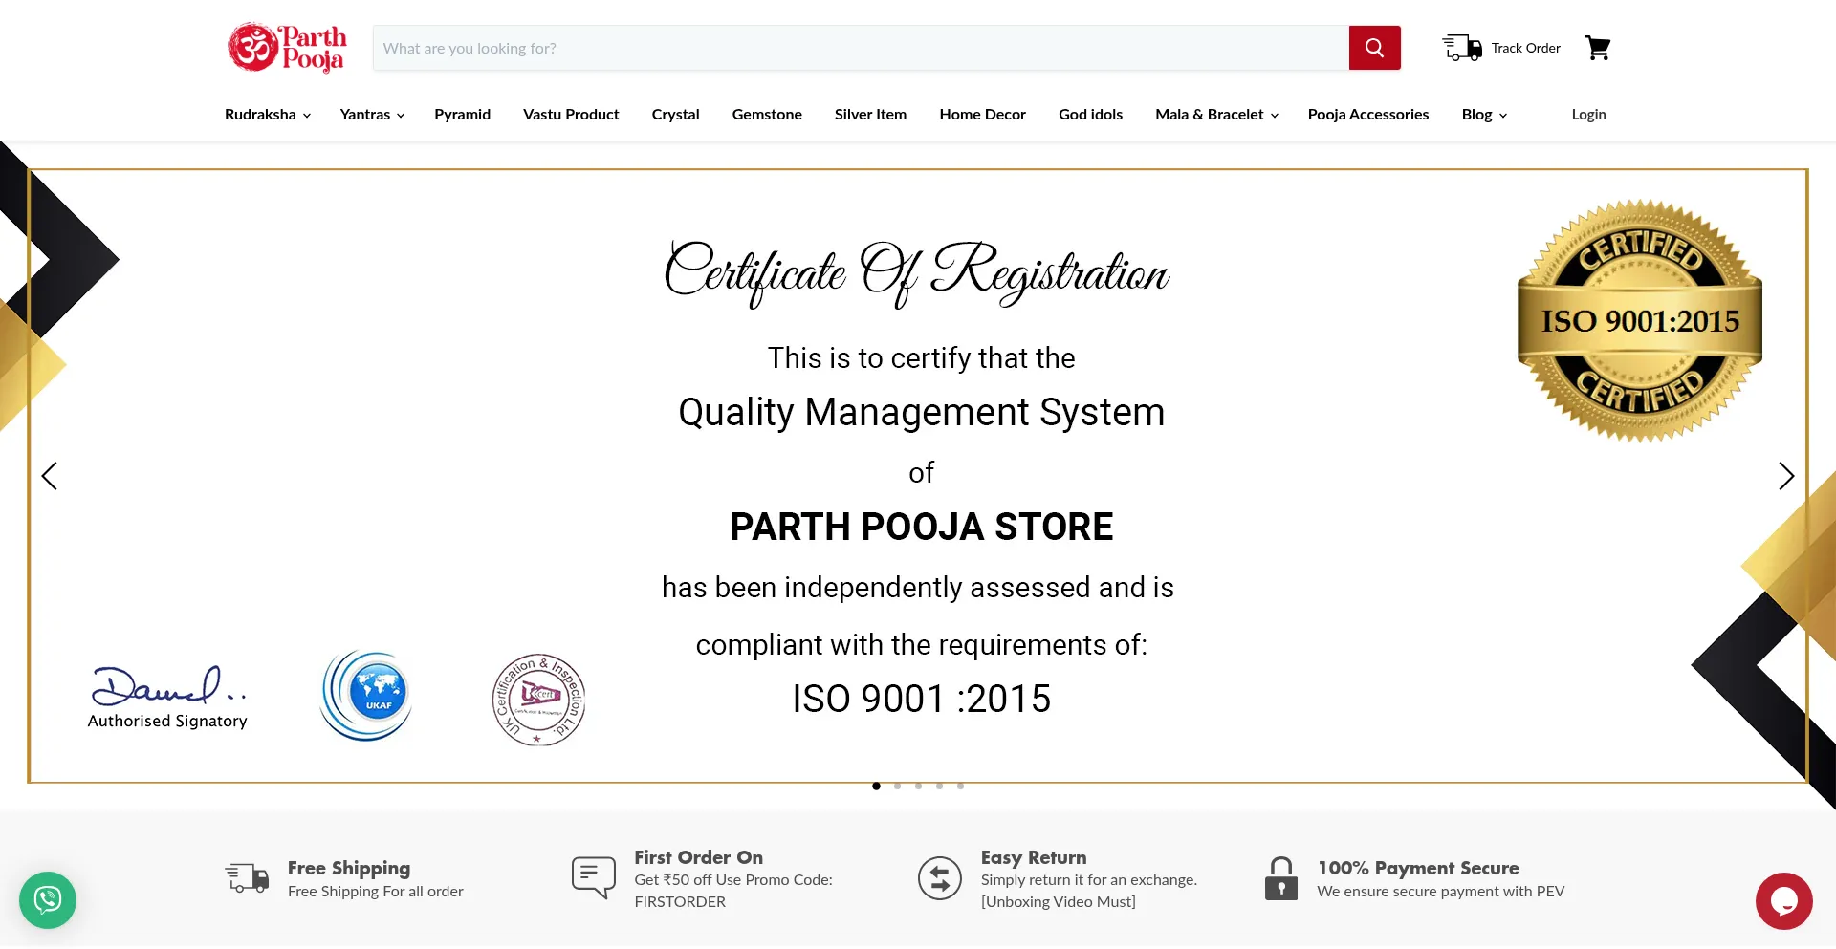
Task: Click the Login link
Action: pos(1588,115)
